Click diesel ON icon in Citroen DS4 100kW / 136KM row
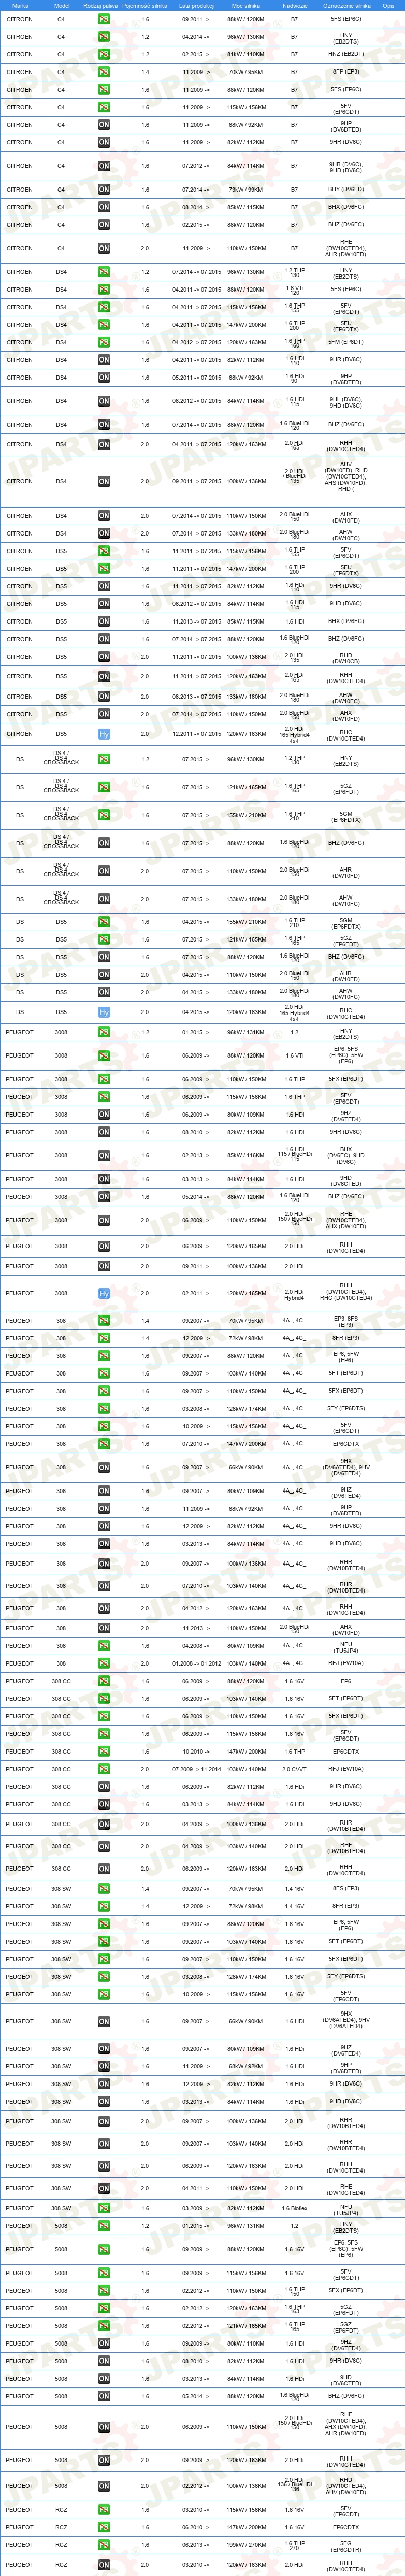 click(x=104, y=481)
